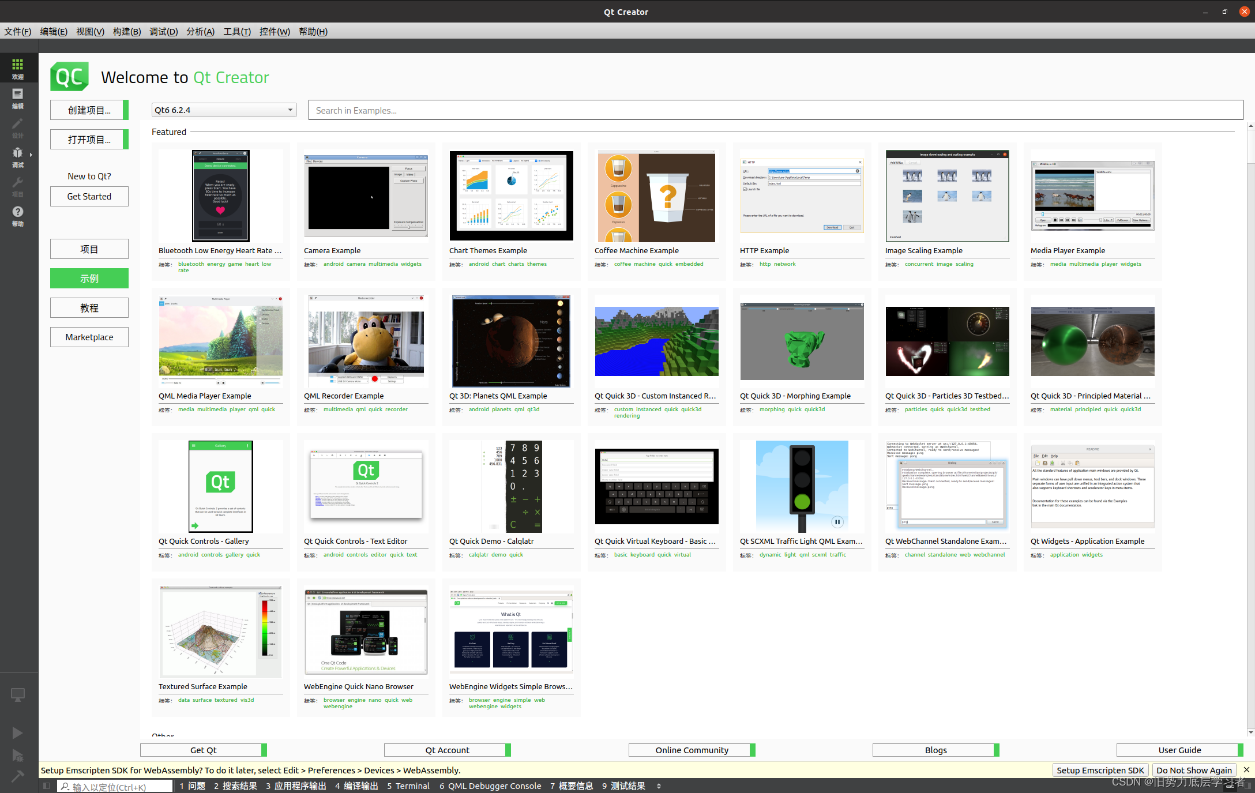The image size is (1255, 793).
Task: Select the highlighted 示例 (Examples) button
Action: tap(89, 279)
